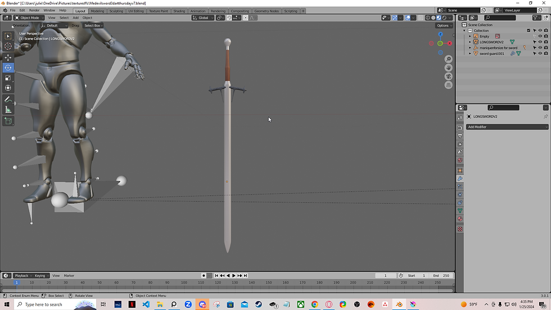Open the Material properties tab
The height and width of the screenshot is (310, 551).
pyautogui.click(x=460, y=219)
